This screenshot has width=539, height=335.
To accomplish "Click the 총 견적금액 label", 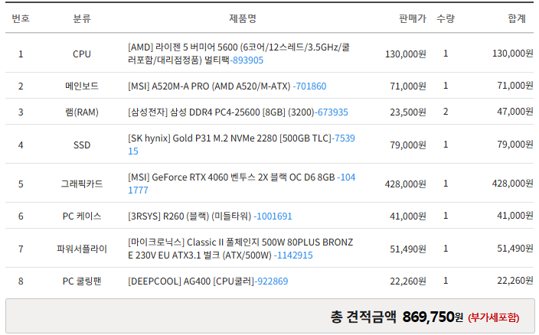I will tap(363, 317).
